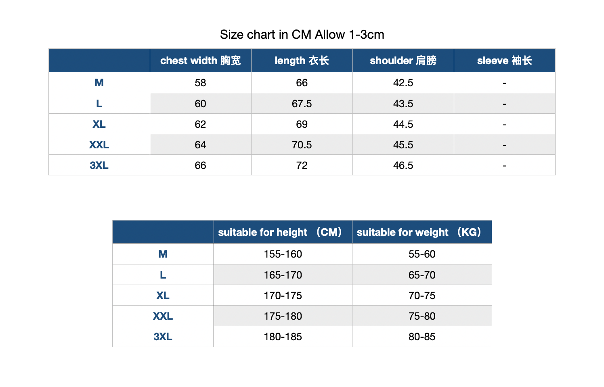Select the height range 155-160

pyautogui.click(x=283, y=254)
